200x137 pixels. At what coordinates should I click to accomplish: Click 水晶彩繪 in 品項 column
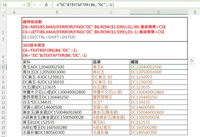tap(111, 132)
